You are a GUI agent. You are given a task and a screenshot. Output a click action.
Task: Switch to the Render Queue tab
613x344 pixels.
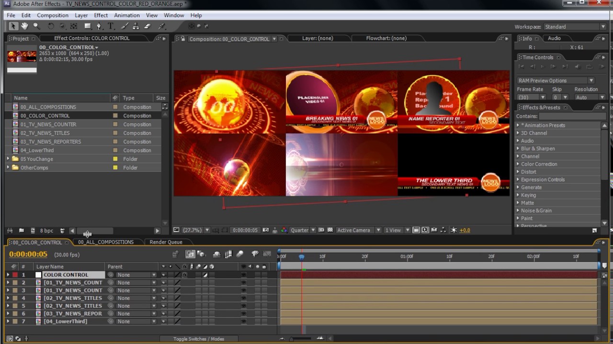[x=166, y=242]
